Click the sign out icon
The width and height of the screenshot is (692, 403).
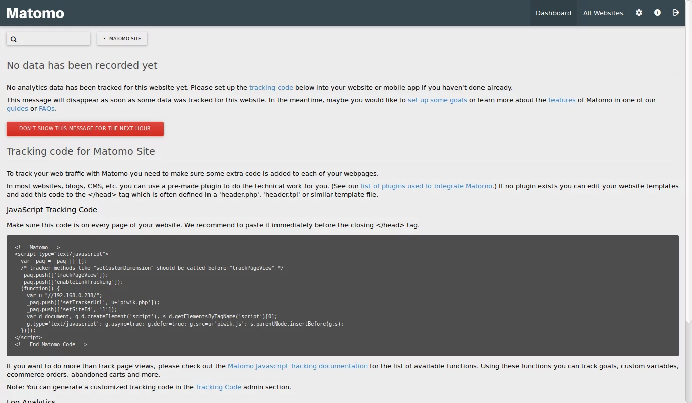pyautogui.click(x=676, y=13)
